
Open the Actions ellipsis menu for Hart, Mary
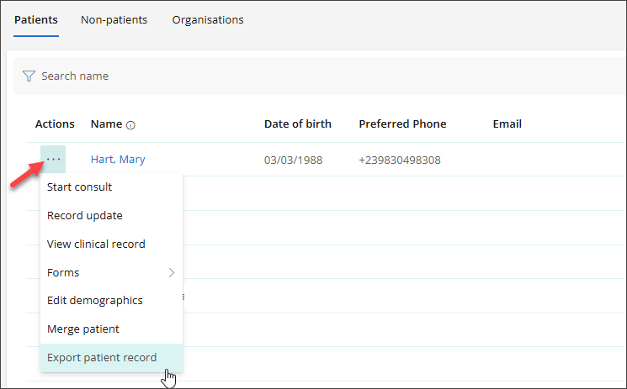54,159
